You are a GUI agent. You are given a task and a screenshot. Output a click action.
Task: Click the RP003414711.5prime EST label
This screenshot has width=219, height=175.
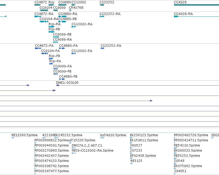click(191, 140)
